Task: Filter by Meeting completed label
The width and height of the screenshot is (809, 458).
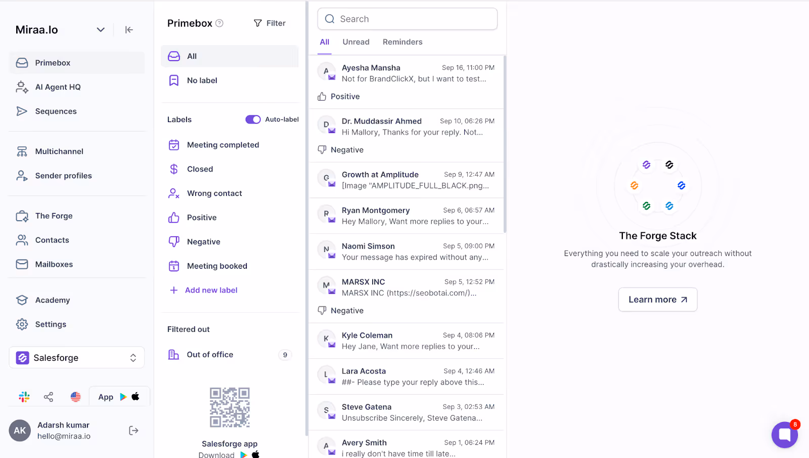Action: pos(230,145)
